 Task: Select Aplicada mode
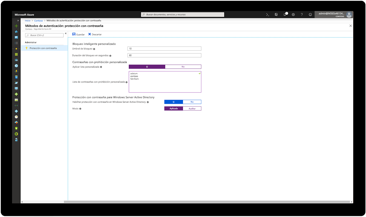pyautogui.click(x=174, y=108)
